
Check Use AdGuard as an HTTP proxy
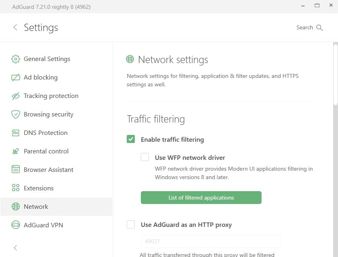click(131, 224)
